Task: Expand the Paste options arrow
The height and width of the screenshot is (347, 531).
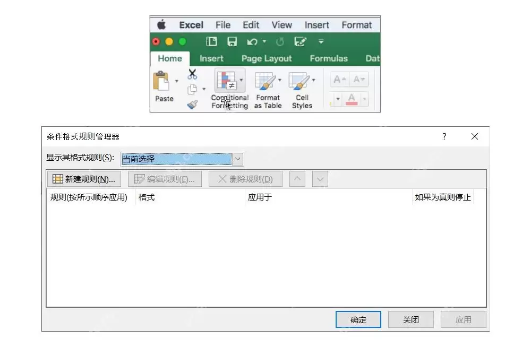Action: pyautogui.click(x=176, y=81)
